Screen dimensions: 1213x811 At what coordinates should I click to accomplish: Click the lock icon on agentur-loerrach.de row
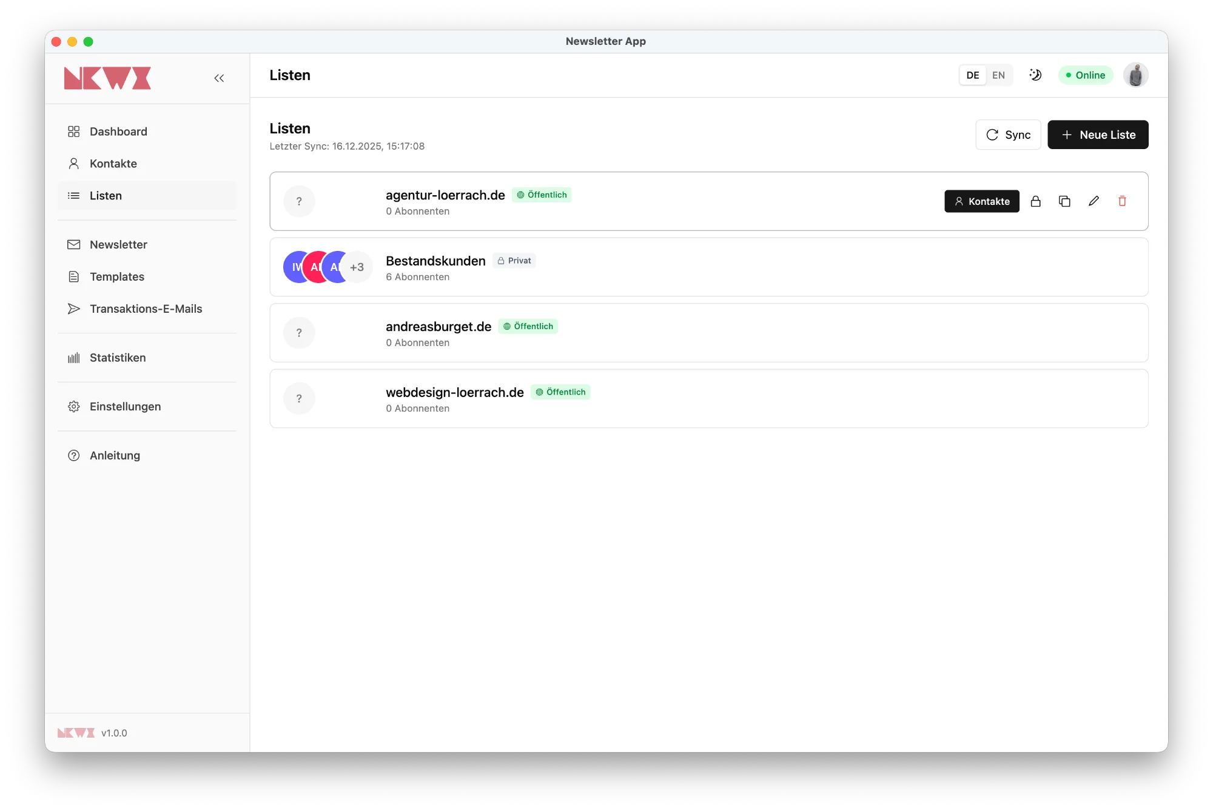click(1036, 201)
